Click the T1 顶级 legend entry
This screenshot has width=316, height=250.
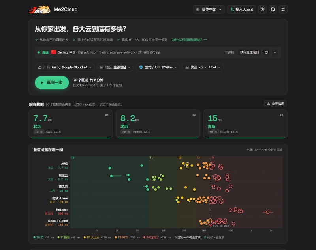click(68, 237)
